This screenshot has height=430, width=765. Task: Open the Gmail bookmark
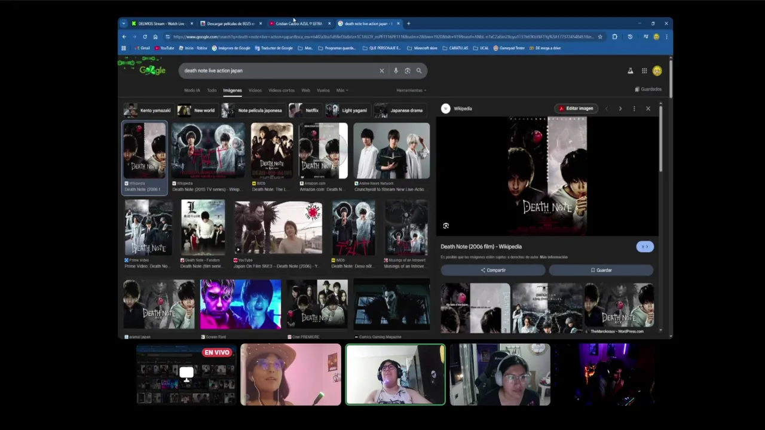point(142,48)
